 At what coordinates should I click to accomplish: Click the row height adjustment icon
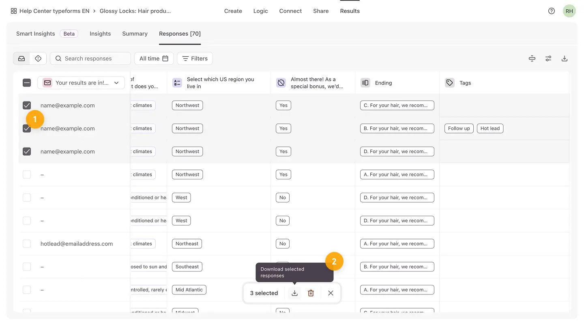click(x=532, y=59)
